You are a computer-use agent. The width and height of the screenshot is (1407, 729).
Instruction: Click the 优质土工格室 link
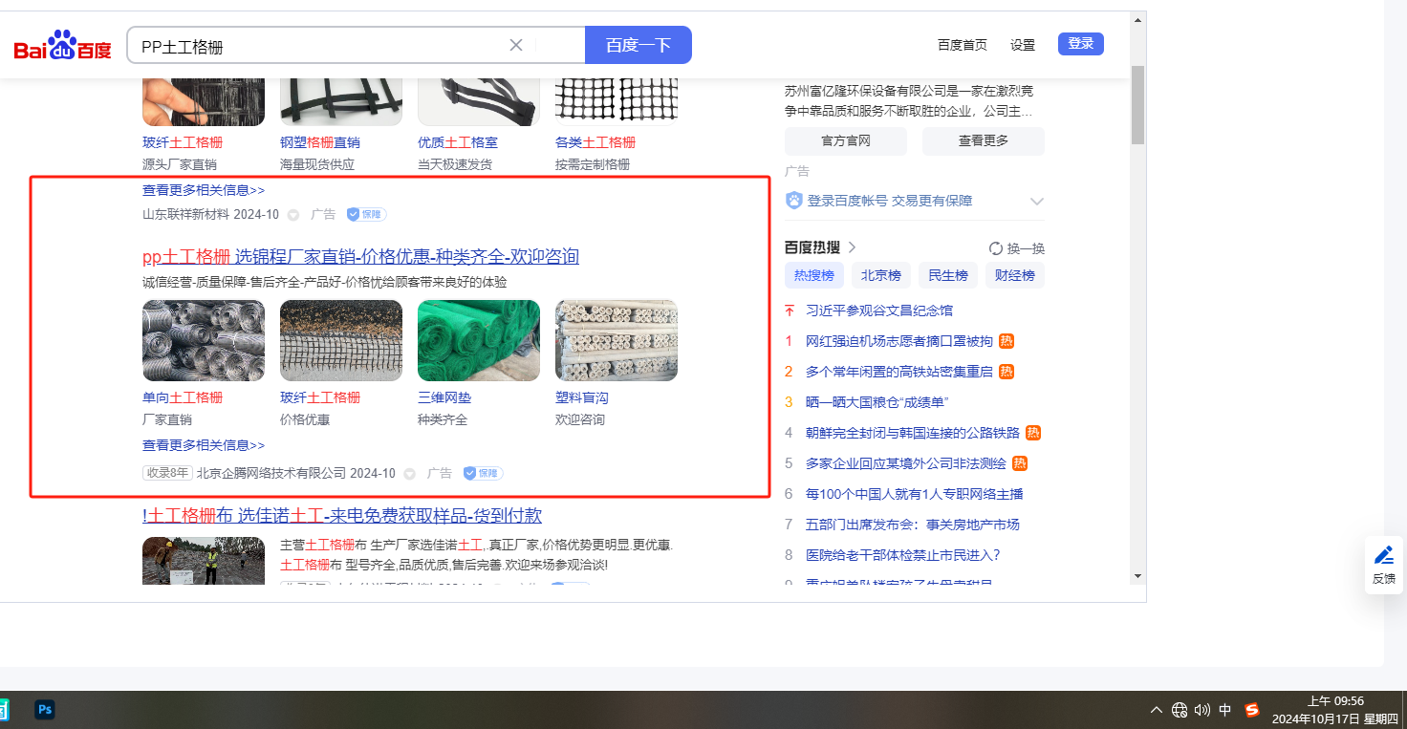458,142
